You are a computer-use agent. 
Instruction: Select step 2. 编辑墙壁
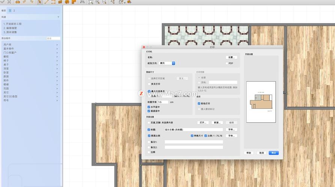(10, 28)
